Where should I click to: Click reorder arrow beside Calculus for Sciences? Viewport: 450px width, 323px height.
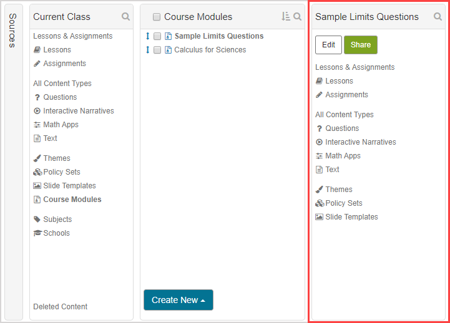pyautogui.click(x=148, y=50)
